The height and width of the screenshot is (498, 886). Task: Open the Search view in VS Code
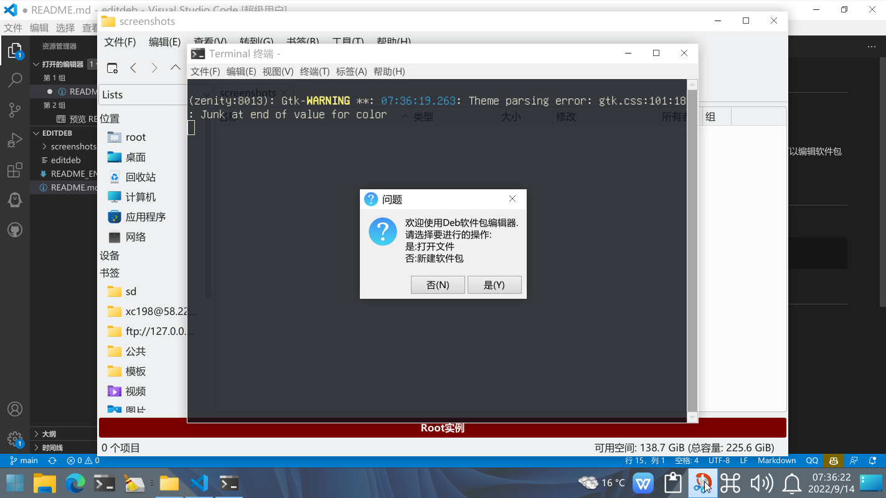coord(15,80)
